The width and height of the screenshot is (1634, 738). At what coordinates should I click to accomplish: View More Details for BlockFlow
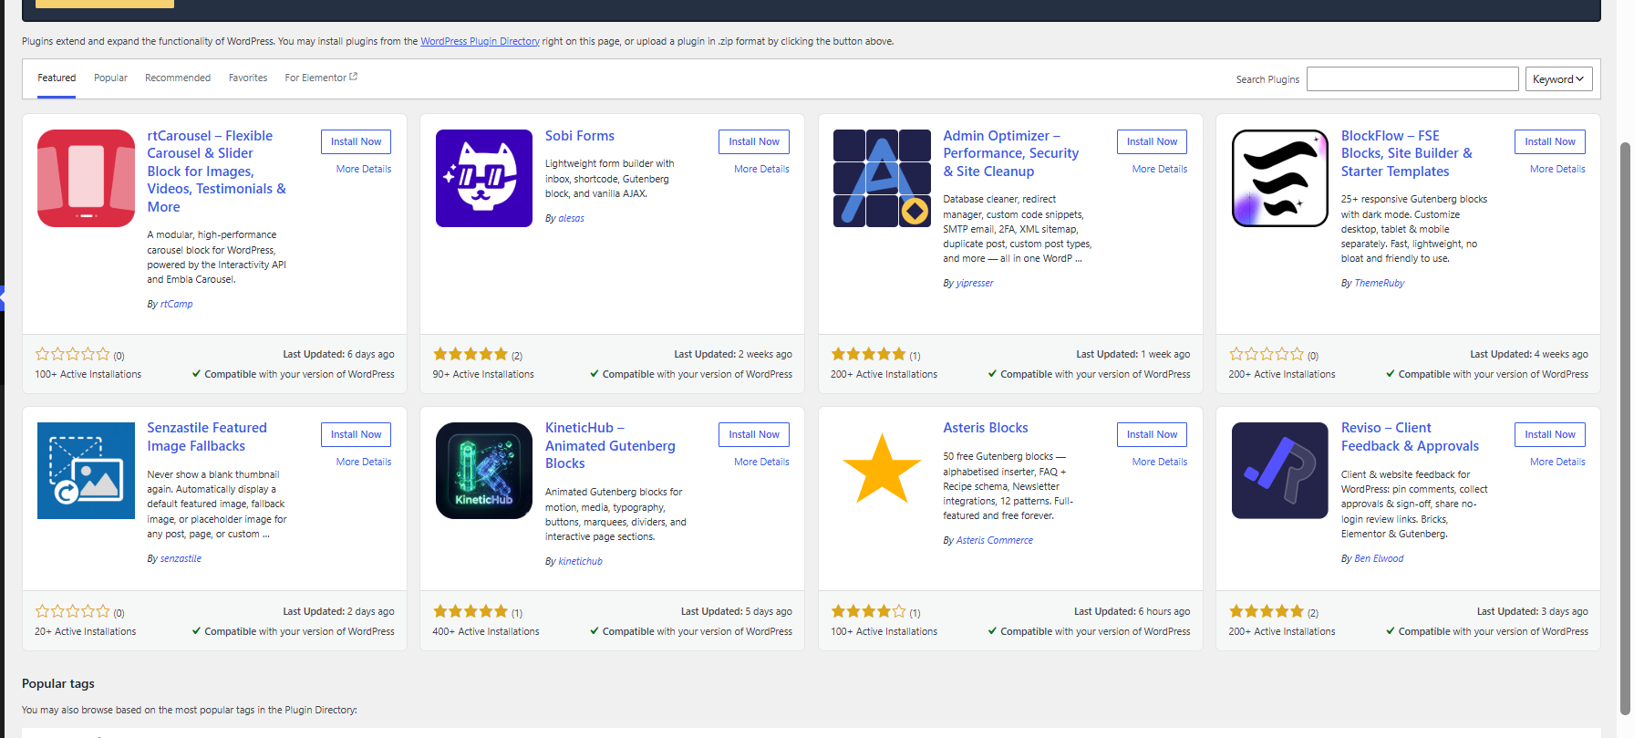tap(1557, 170)
